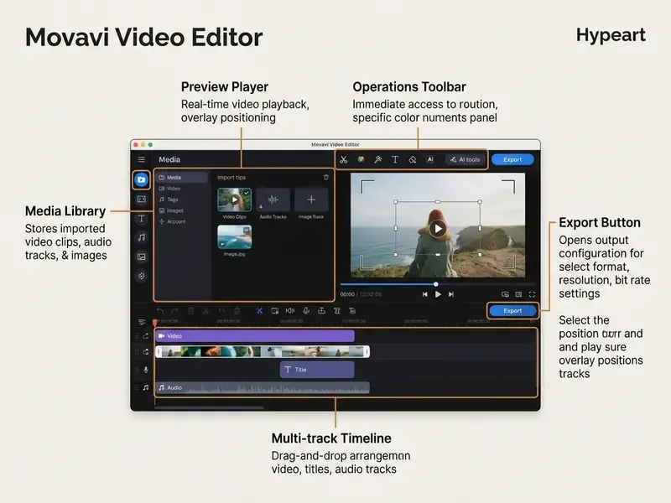Open the effects sparkle sidebar icon
This screenshot has width=671, height=503.
pyautogui.click(x=141, y=276)
